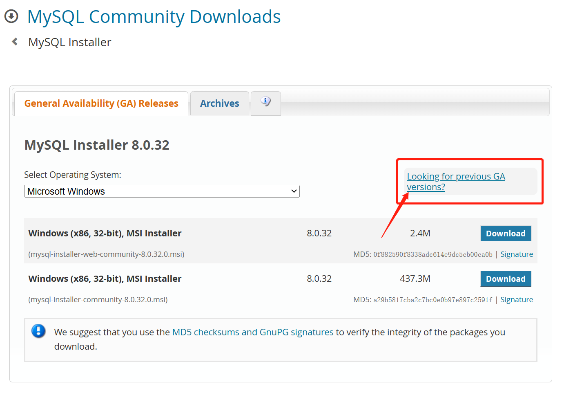Select the General Availability (GA) Releases tab
Viewport: 573px width, 393px height.
[x=101, y=103]
